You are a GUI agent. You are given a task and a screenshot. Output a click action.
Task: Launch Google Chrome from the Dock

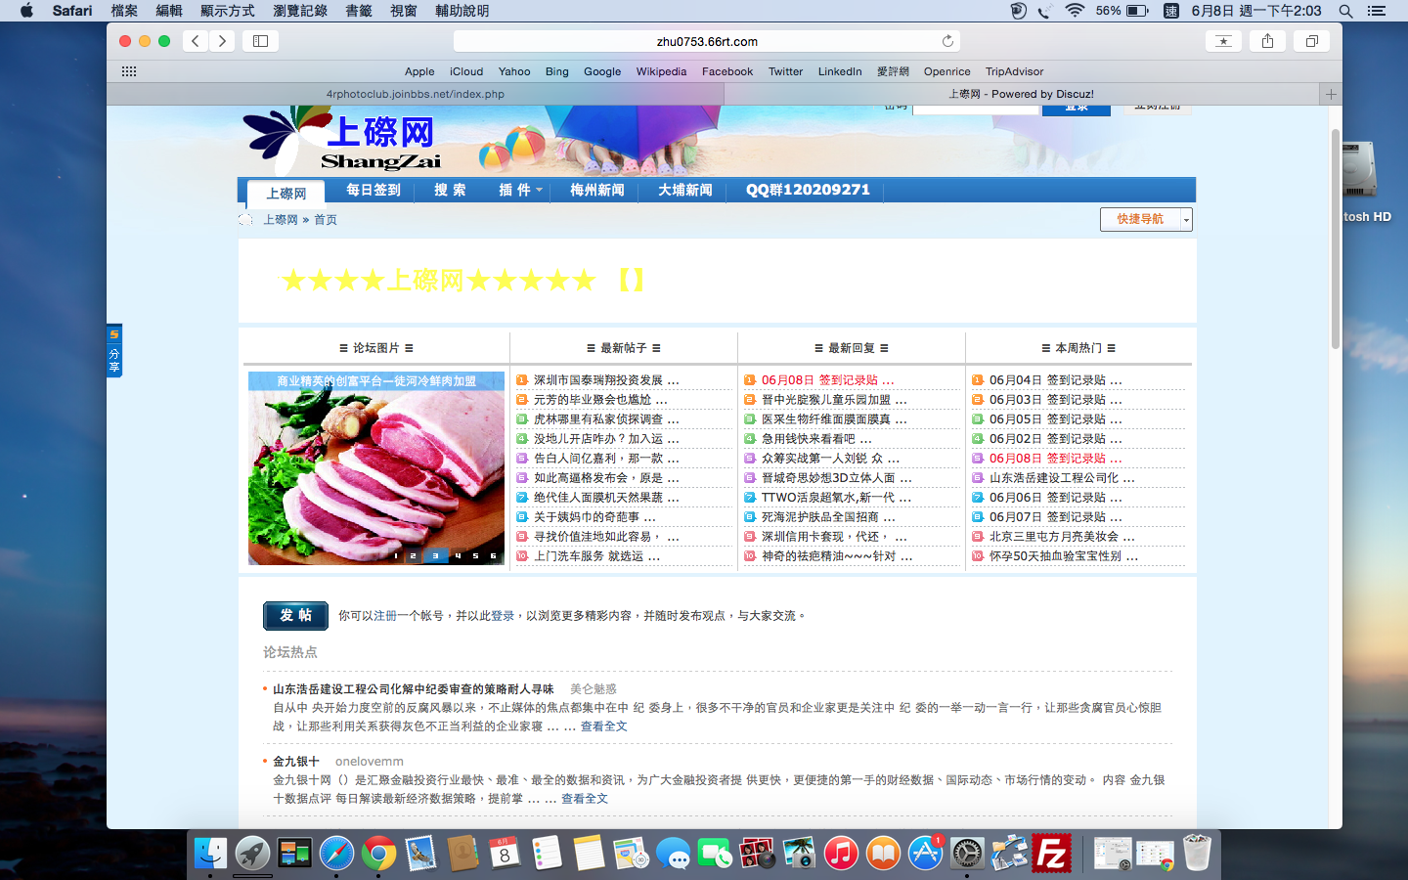(x=378, y=854)
